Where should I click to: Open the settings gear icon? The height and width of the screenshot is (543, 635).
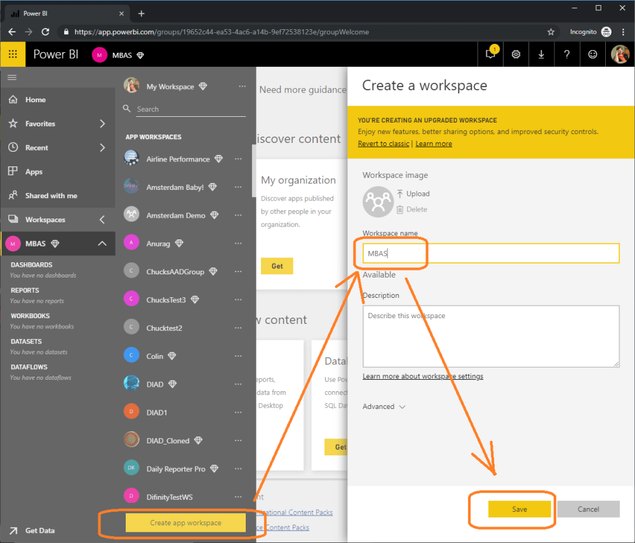pyautogui.click(x=516, y=55)
